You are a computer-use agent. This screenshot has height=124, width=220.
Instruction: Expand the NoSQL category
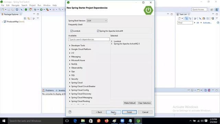70,64
